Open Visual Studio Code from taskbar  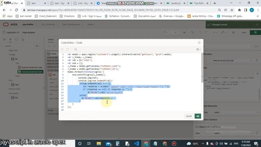click(x=137, y=143)
